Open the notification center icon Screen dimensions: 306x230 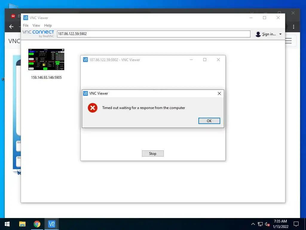coord(296,224)
